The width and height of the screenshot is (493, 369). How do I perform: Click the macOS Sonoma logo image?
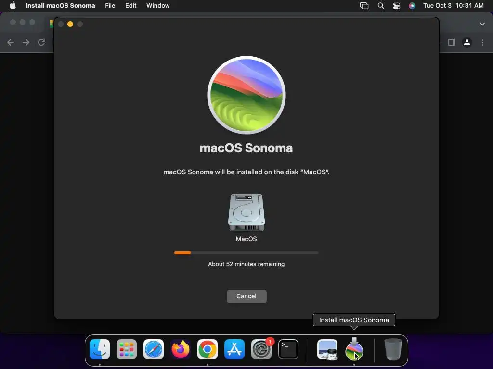click(246, 95)
